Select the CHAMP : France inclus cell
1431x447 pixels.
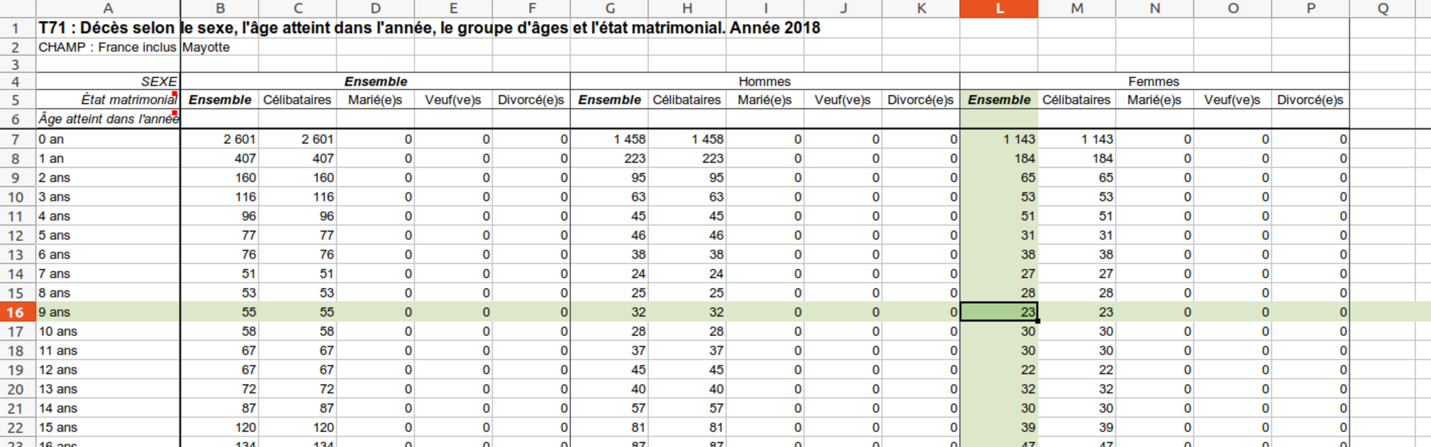(x=107, y=47)
